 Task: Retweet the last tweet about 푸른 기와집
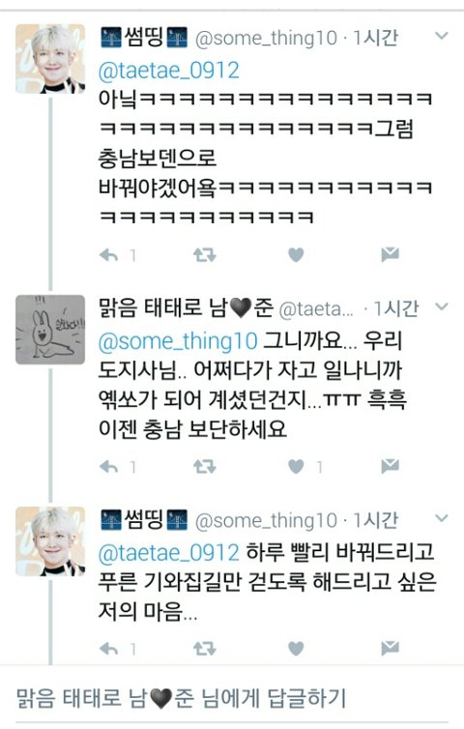pos(205,649)
